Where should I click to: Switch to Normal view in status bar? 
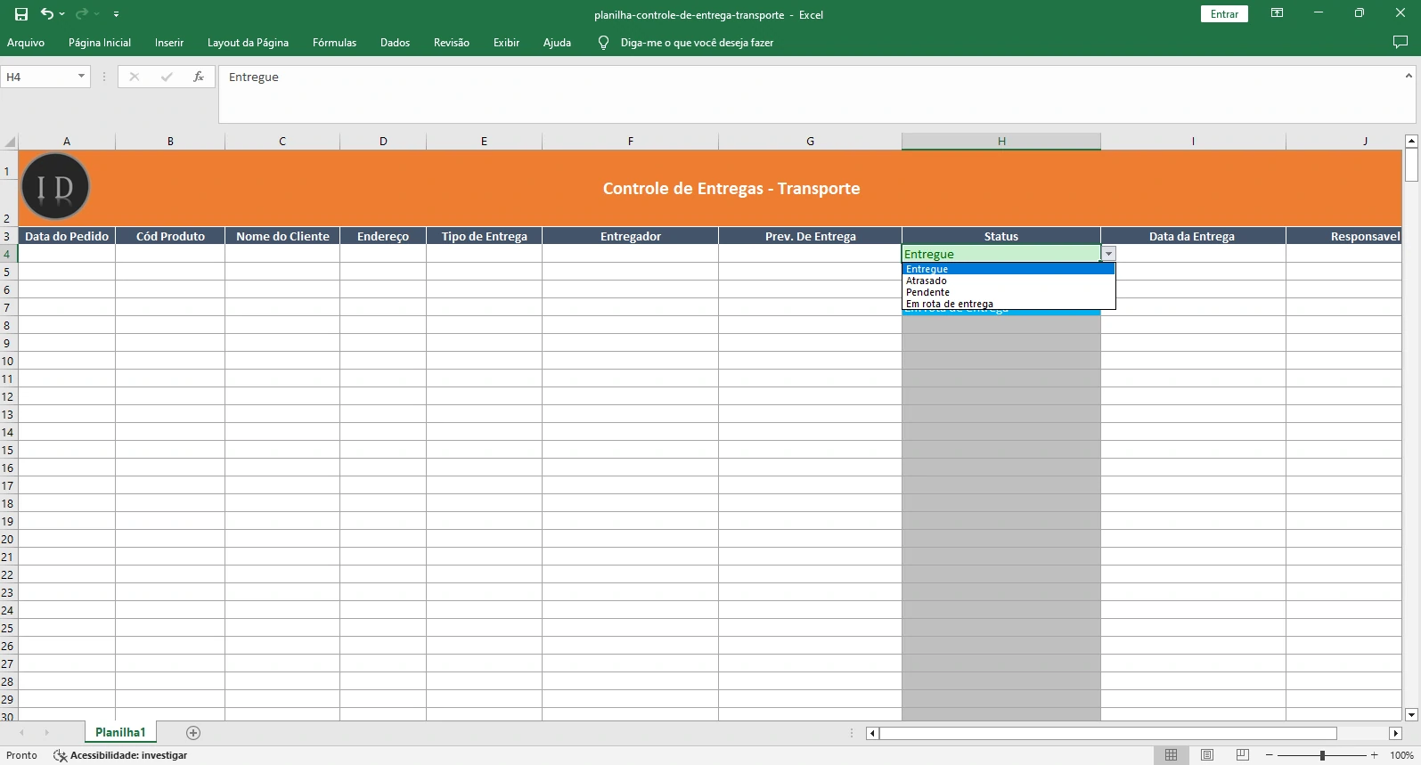pyautogui.click(x=1172, y=755)
